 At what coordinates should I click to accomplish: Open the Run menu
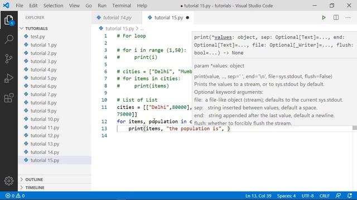pos(102,6)
